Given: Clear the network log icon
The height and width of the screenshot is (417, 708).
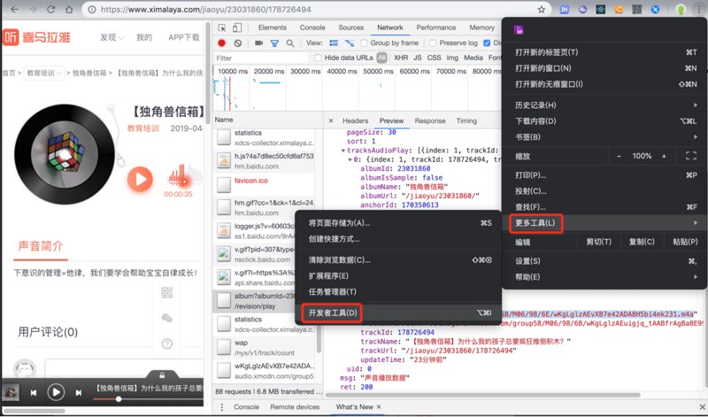Looking at the screenshot, I should [x=237, y=43].
